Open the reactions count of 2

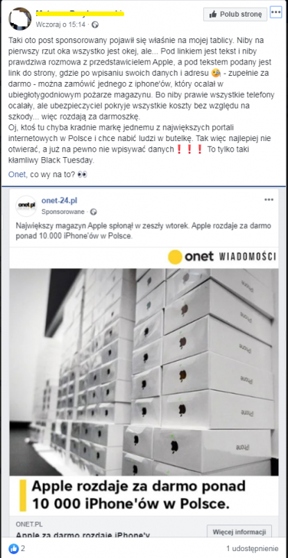click(x=23, y=548)
